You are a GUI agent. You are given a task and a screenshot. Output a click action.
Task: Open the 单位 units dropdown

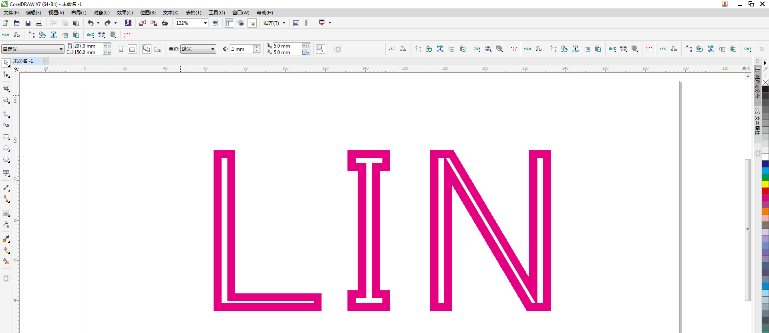point(213,49)
